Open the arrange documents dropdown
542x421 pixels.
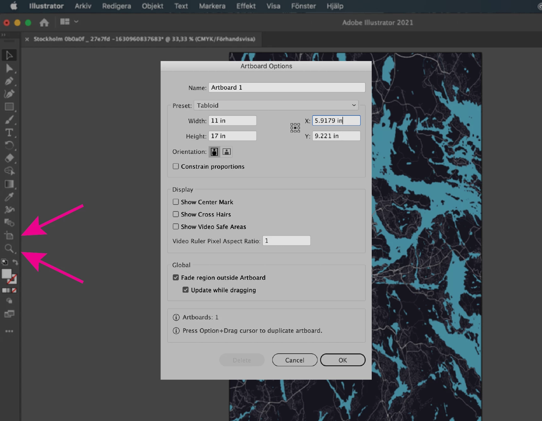point(69,21)
